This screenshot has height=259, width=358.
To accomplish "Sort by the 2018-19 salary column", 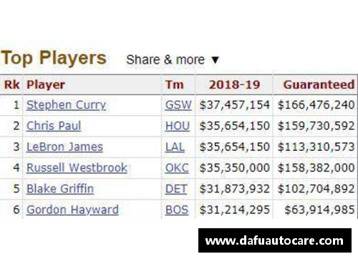I will coord(234,84).
